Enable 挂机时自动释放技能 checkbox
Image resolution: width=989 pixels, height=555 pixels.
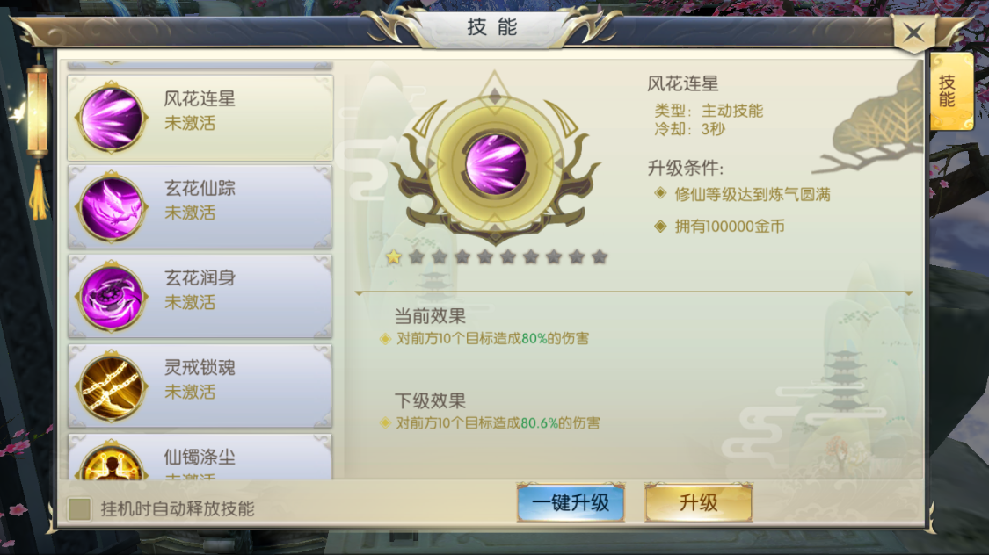tap(79, 509)
